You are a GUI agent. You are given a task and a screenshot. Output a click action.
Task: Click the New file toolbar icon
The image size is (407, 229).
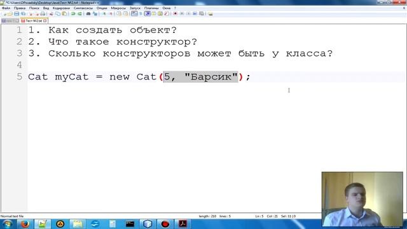(x=4, y=13)
